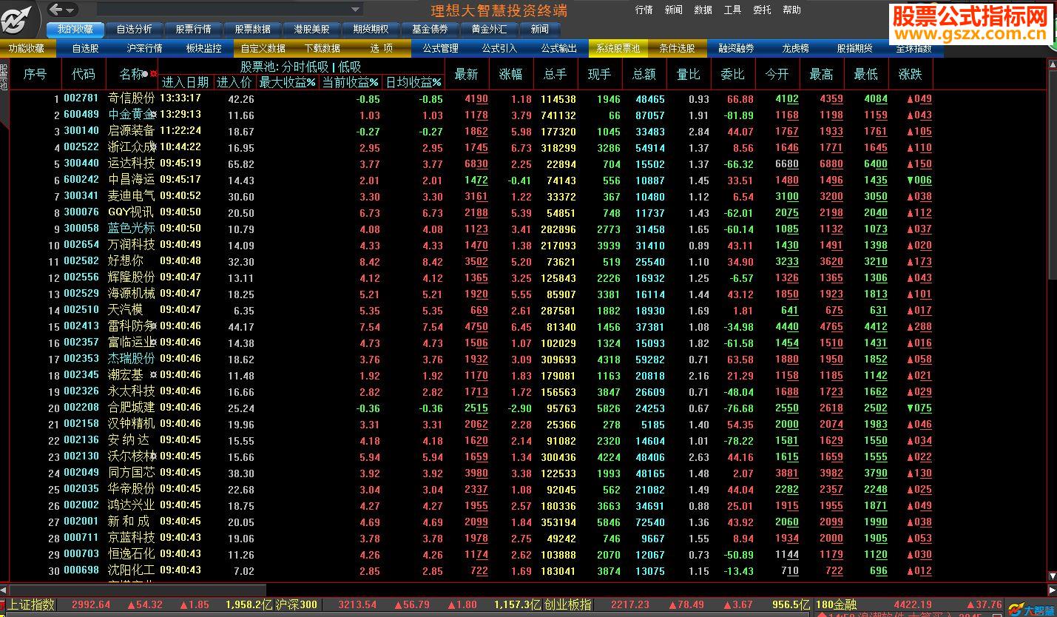Open 龙虎榜 view
1057x617 pixels.
point(796,48)
